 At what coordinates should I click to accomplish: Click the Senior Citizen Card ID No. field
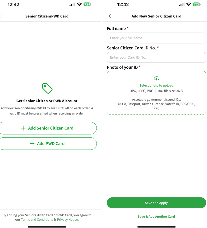tap(156, 57)
